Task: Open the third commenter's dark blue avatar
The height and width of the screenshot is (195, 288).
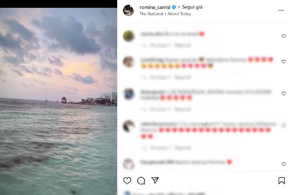Action: pos(128,94)
